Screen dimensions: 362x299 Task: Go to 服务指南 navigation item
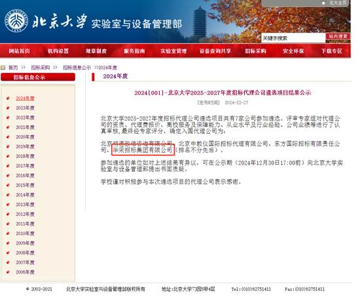click(x=134, y=51)
